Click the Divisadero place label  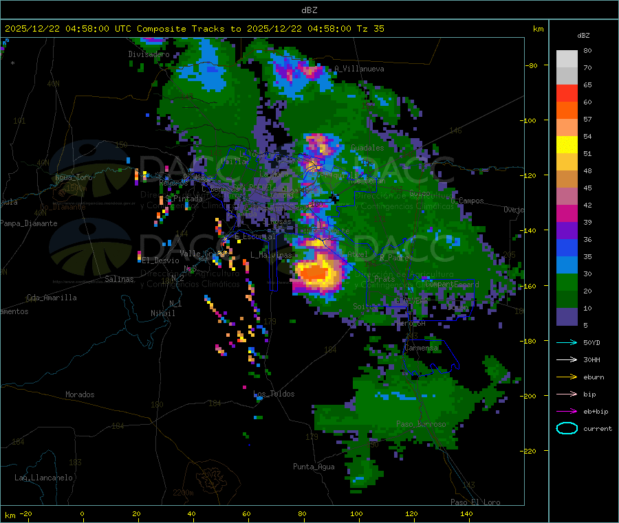point(149,54)
